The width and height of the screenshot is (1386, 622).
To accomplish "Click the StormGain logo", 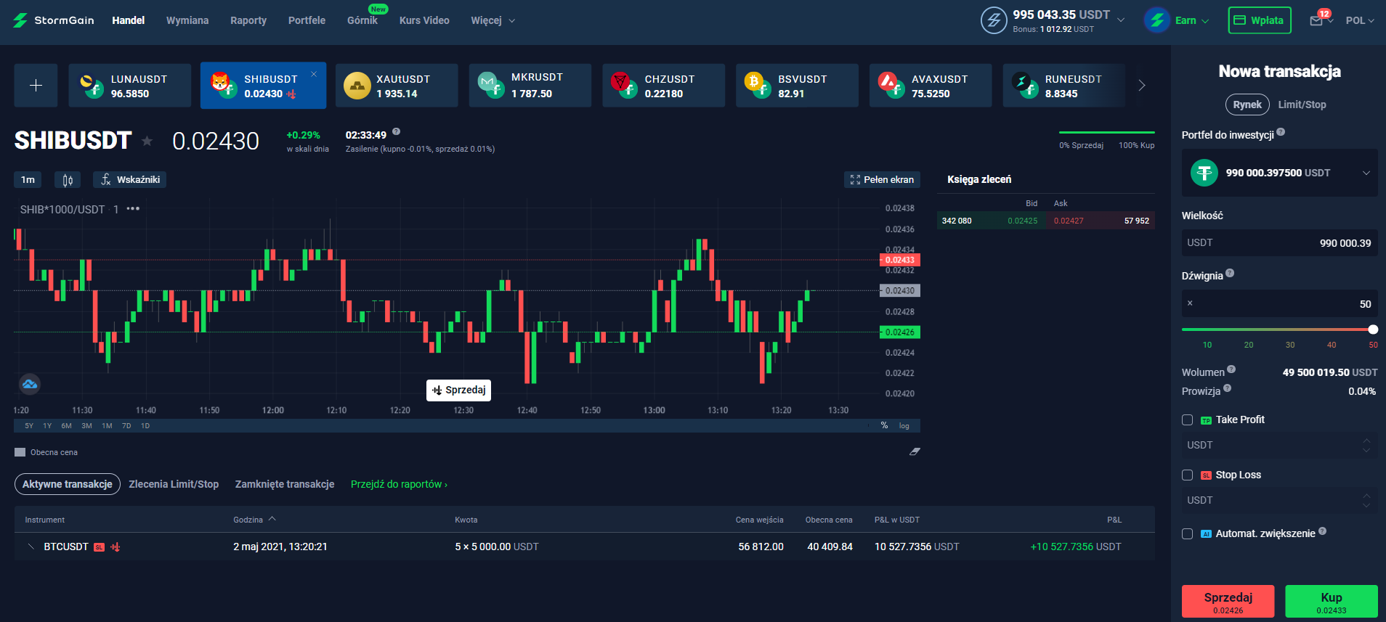I will 54,20.
